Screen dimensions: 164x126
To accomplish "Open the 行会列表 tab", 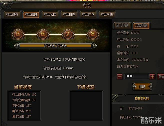I will pyautogui.click(x=107, y=14).
